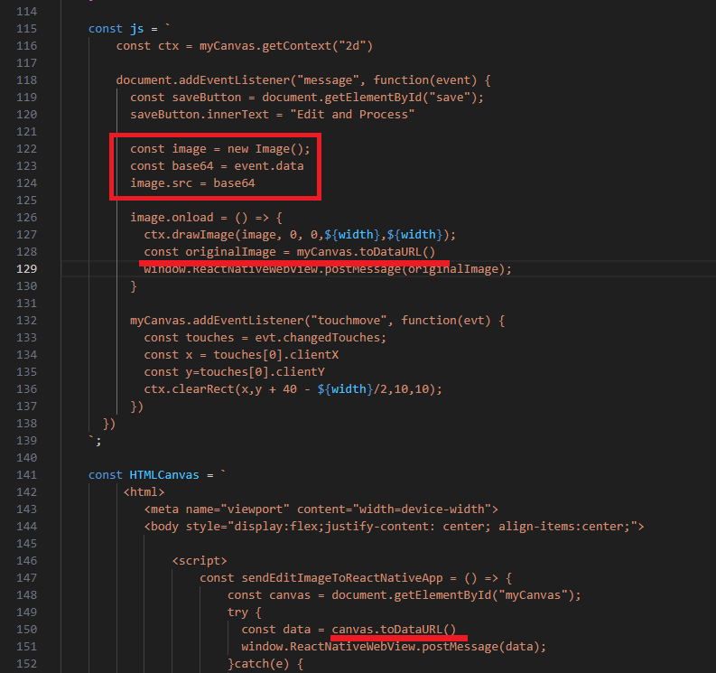Click 'ctx.clearRect' on line 136
The width and height of the screenshot is (716, 673).
(x=189, y=389)
